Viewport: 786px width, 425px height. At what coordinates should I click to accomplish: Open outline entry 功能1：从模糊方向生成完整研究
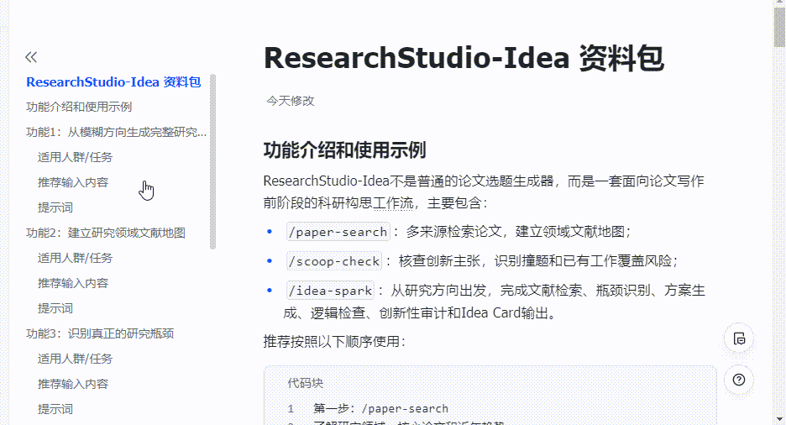coord(116,133)
